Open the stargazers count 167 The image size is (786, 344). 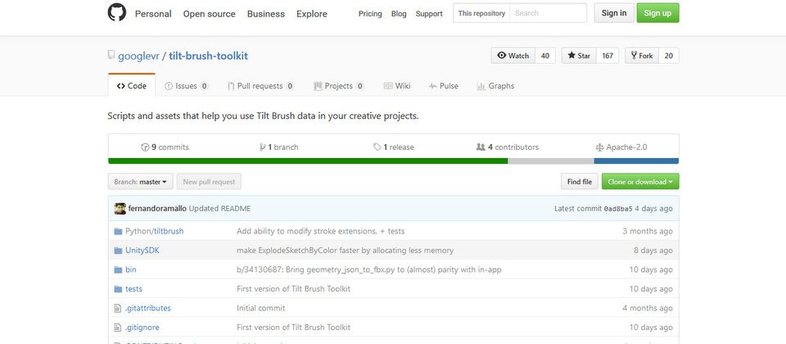point(608,56)
